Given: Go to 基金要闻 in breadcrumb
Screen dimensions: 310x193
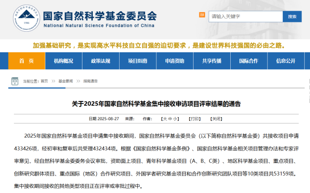Looking at the screenshot, I should [65, 81].
